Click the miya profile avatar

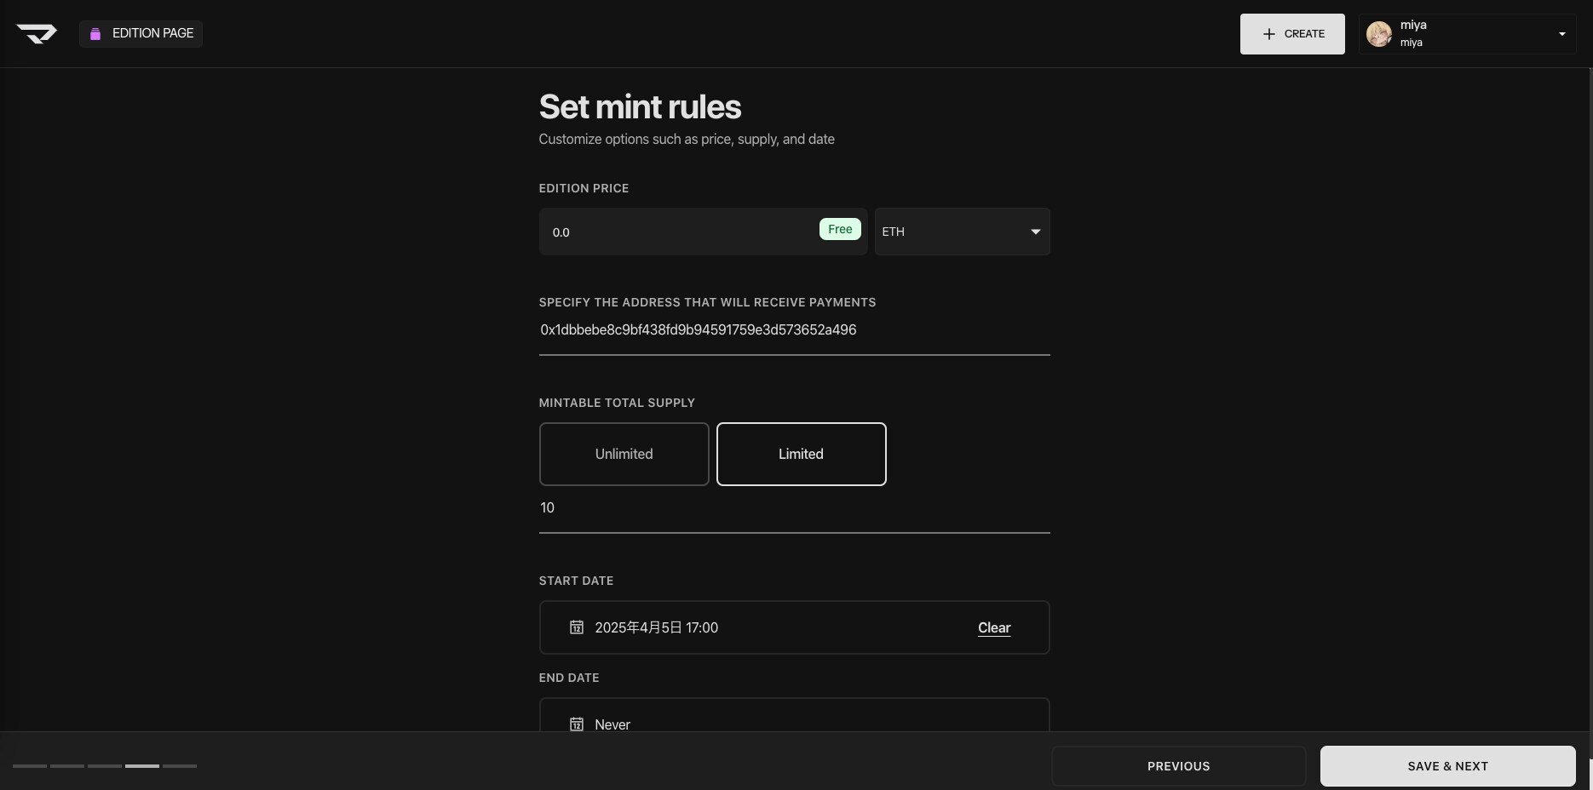click(1378, 34)
